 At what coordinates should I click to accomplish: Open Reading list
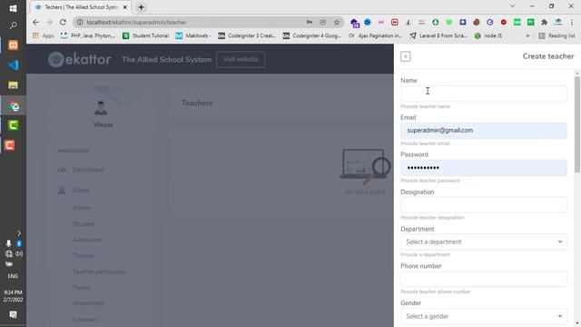coord(556,35)
